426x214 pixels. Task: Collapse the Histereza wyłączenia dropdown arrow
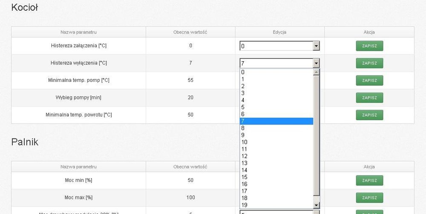click(x=316, y=64)
